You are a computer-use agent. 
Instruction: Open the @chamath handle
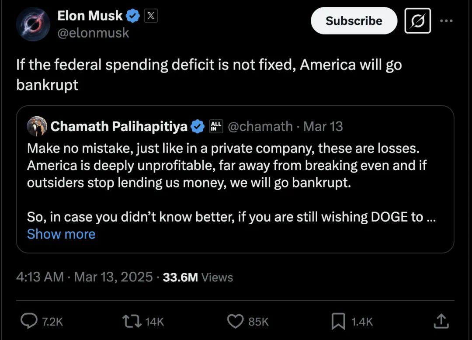260,126
